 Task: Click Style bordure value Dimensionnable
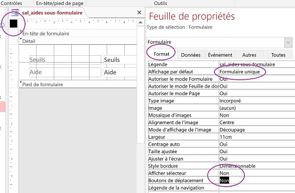(257, 166)
